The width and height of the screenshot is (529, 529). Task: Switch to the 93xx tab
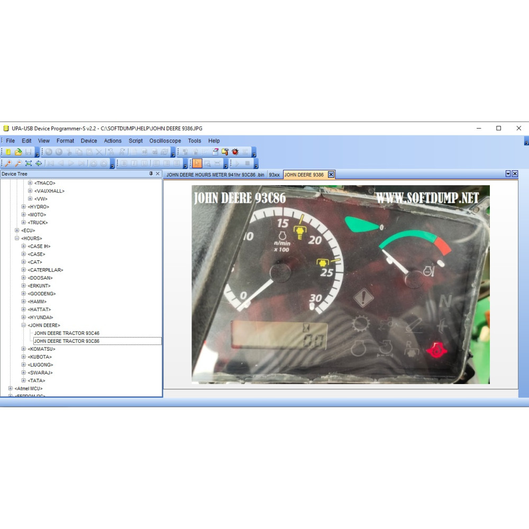click(274, 175)
